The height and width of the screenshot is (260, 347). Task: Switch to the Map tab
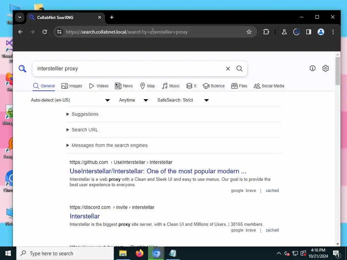pos(147,86)
